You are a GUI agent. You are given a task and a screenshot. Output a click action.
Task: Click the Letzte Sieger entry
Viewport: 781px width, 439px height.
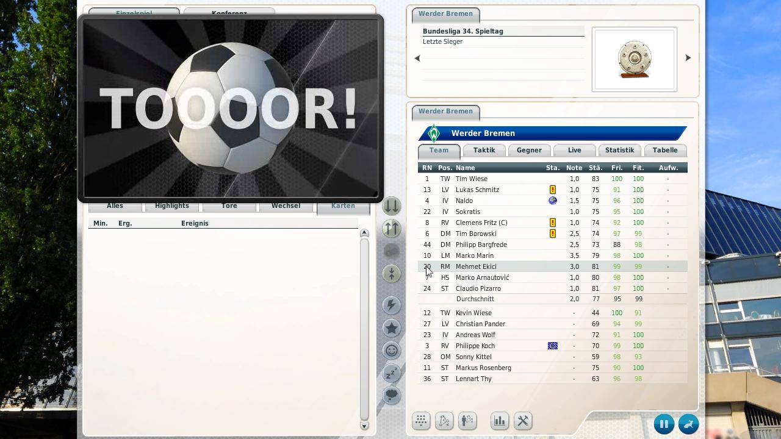point(442,41)
